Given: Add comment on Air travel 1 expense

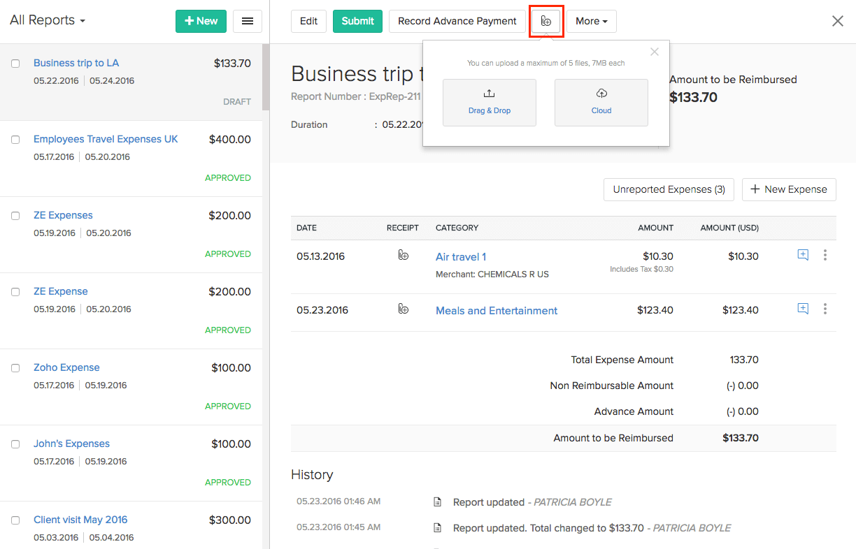Looking at the screenshot, I should click(803, 256).
